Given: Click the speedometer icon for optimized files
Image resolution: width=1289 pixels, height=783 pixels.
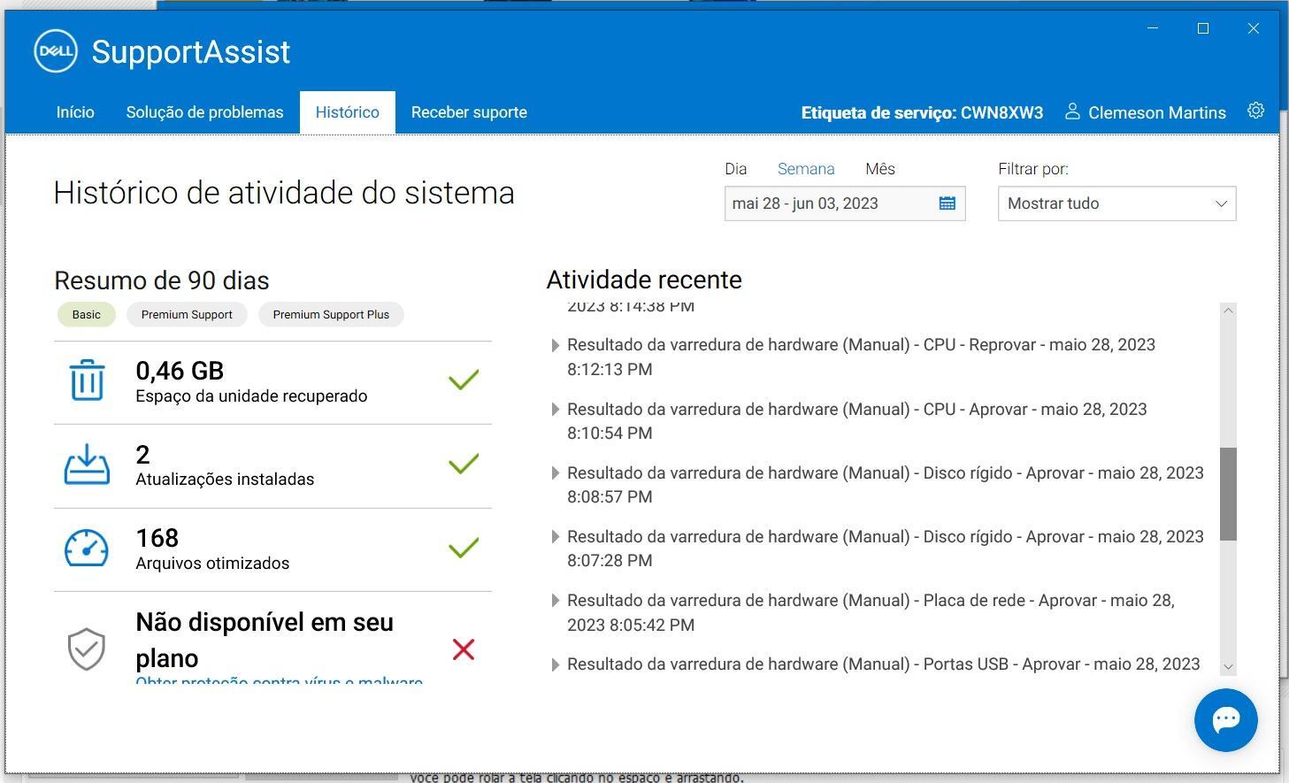Looking at the screenshot, I should click(87, 549).
